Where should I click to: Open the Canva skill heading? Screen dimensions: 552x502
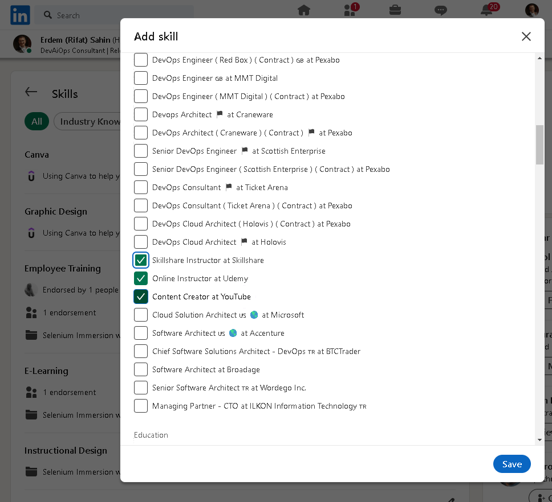coord(36,155)
